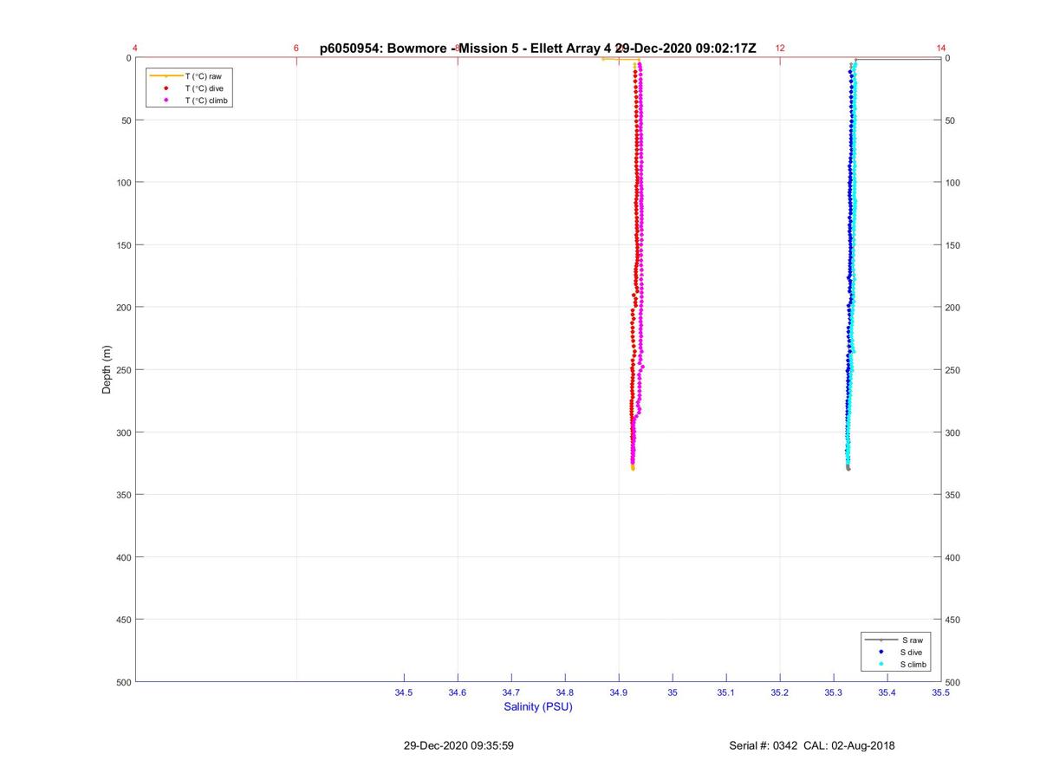Click the salinity tick label 35.4
This screenshot has height=767, width=1040.
pos(887,692)
